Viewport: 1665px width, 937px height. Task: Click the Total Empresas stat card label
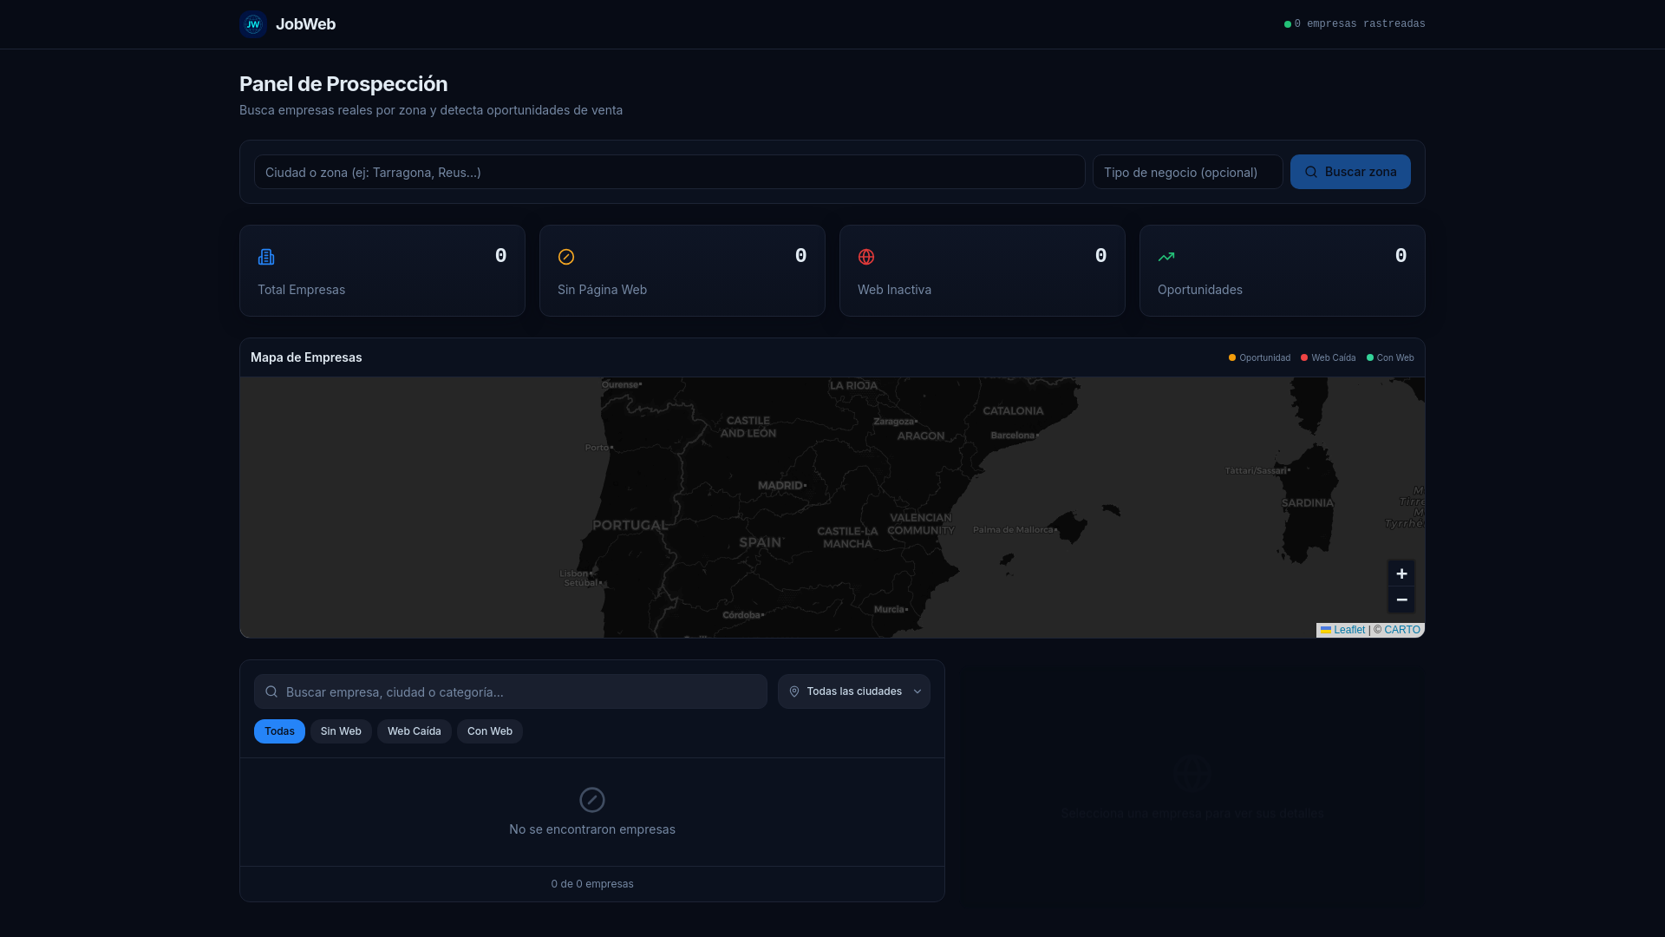301,290
